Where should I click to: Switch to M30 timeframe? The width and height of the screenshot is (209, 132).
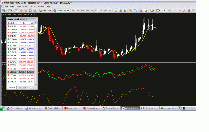pos(87,11)
